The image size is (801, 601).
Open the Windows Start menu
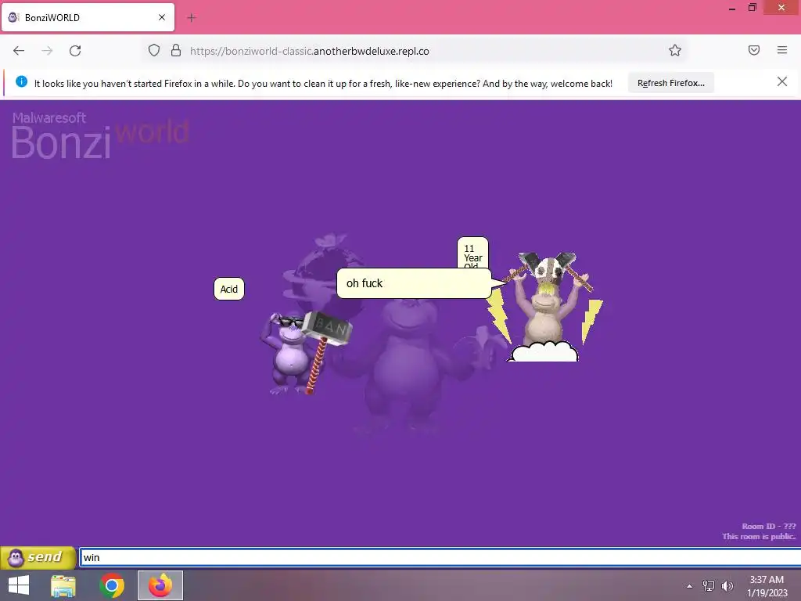click(x=19, y=585)
